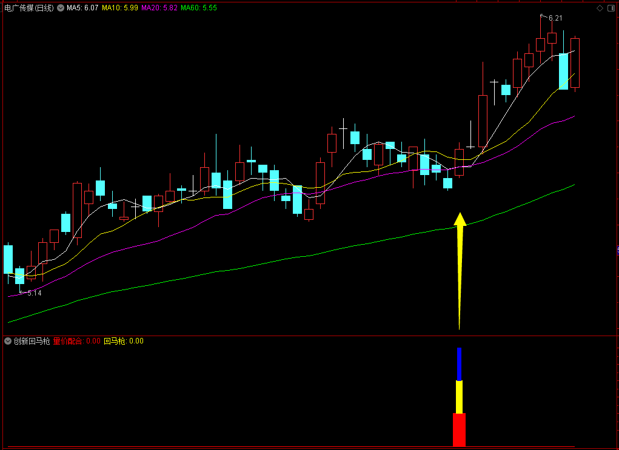Select the magenta MA20 value label
The image size is (619, 450).
pyautogui.click(x=159, y=8)
